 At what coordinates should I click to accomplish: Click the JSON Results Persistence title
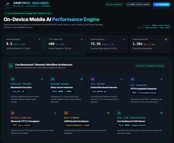pyautogui.click(x=76, y=121)
